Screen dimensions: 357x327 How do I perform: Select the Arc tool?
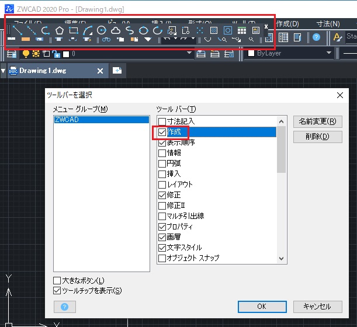click(88, 30)
